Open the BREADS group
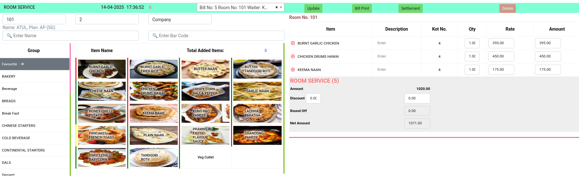 coord(9,101)
